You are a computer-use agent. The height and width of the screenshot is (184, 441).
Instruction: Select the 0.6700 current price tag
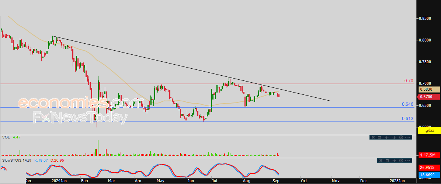[x=429, y=97]
